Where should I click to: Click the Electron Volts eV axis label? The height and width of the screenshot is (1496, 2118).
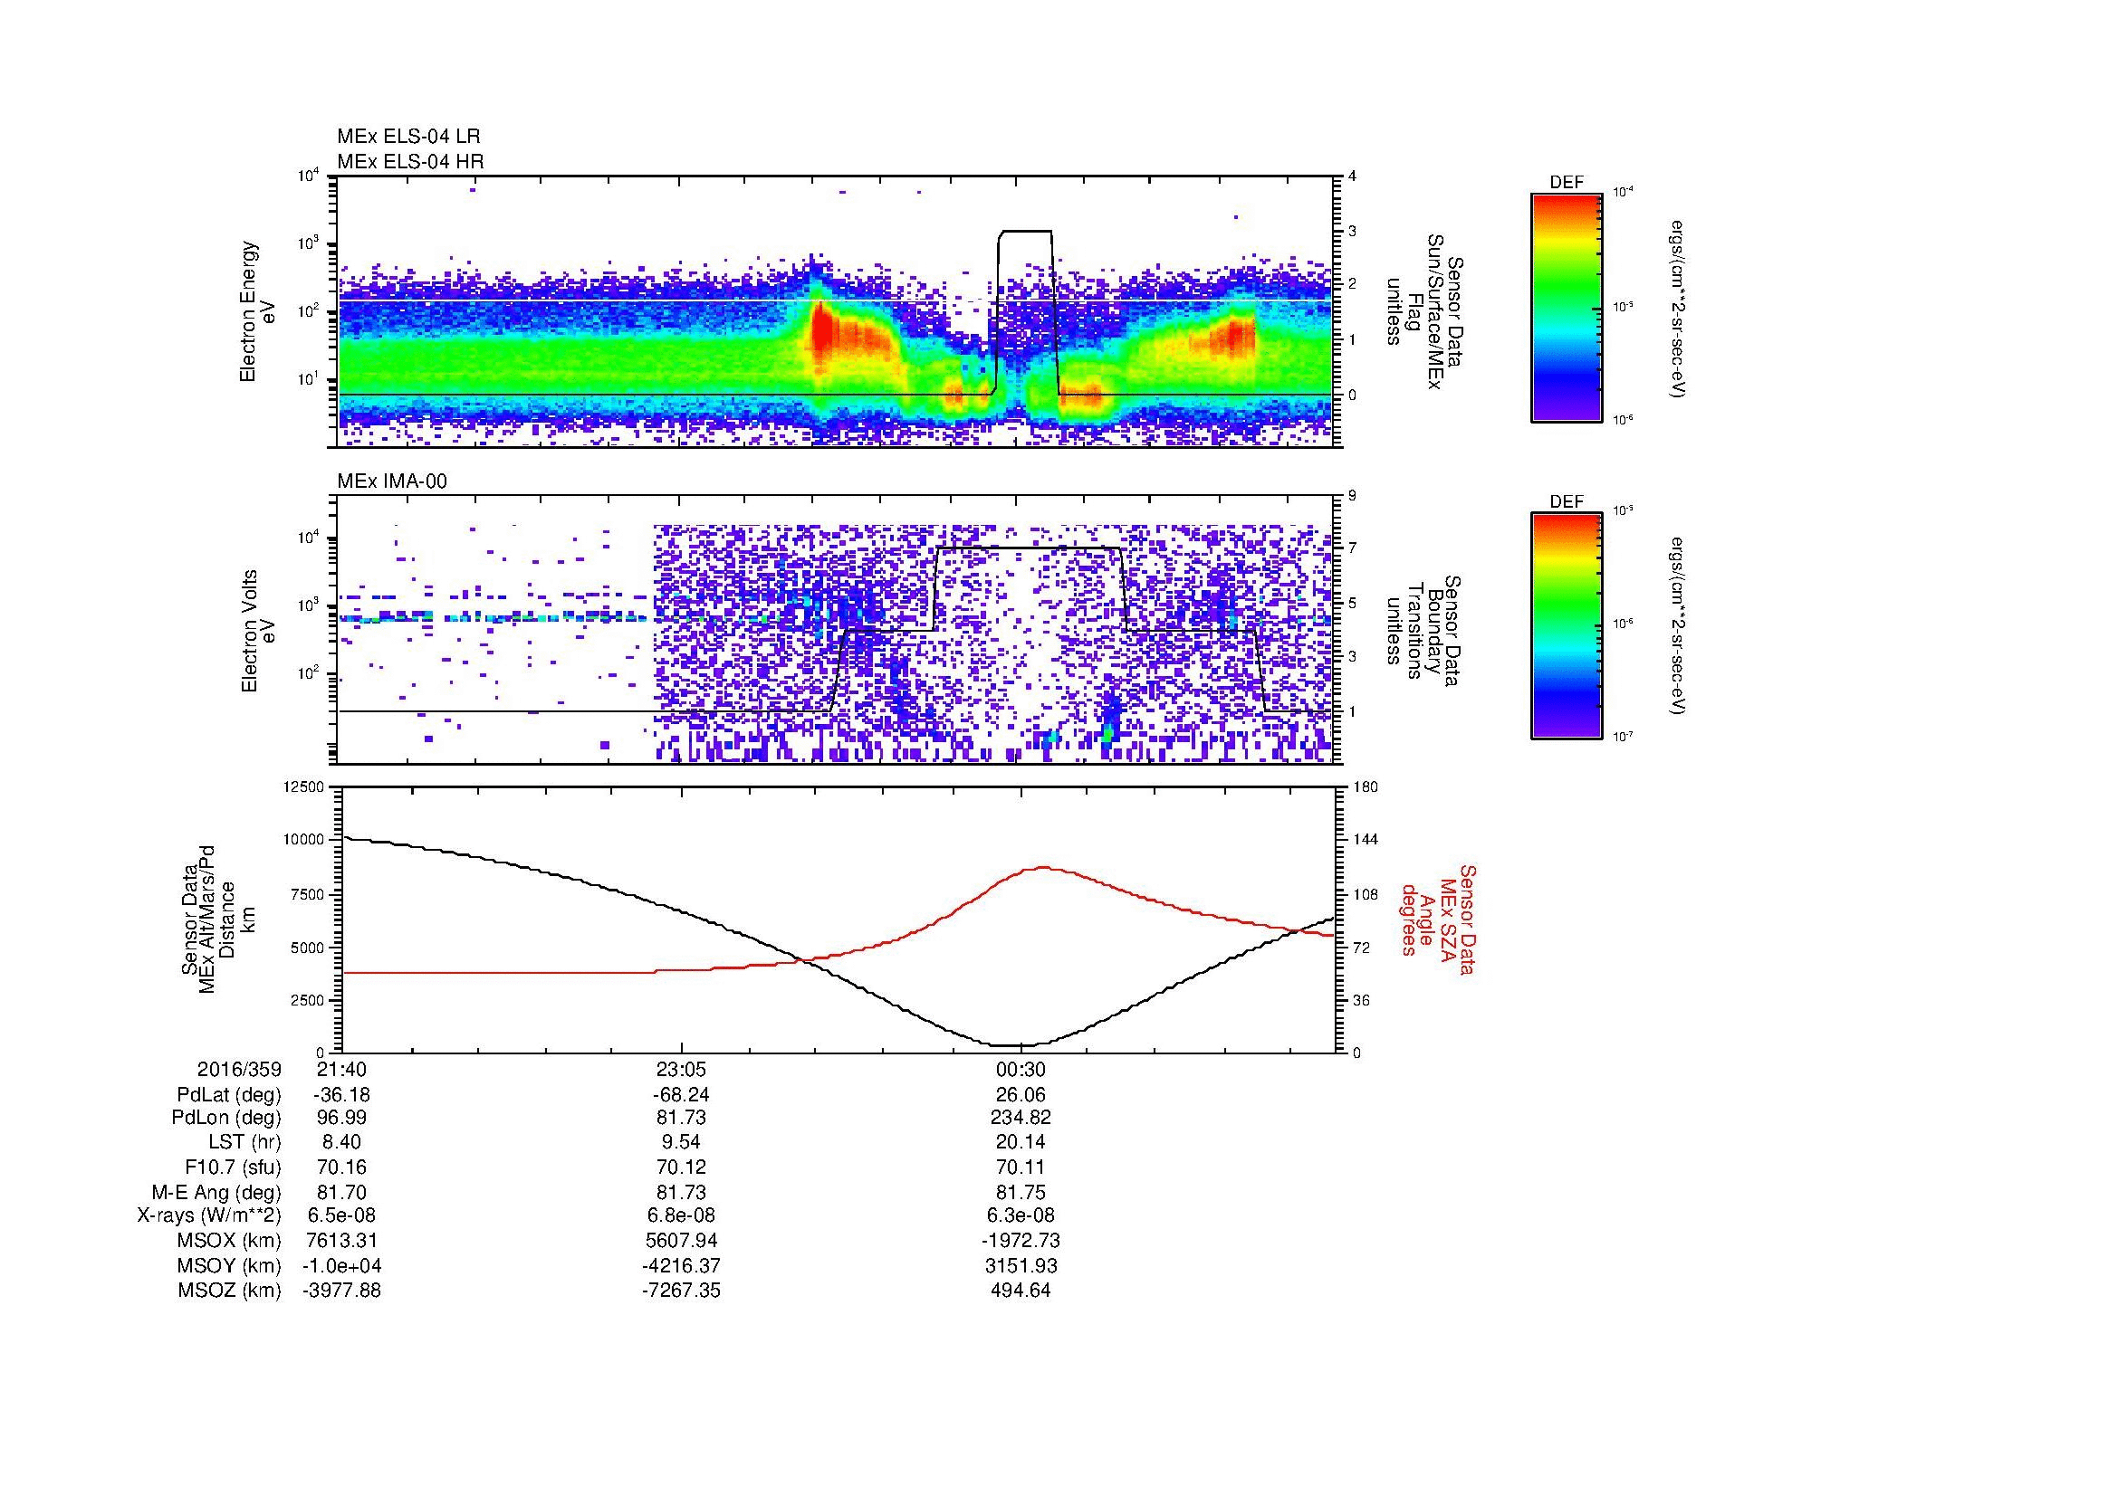pos(257,631)
